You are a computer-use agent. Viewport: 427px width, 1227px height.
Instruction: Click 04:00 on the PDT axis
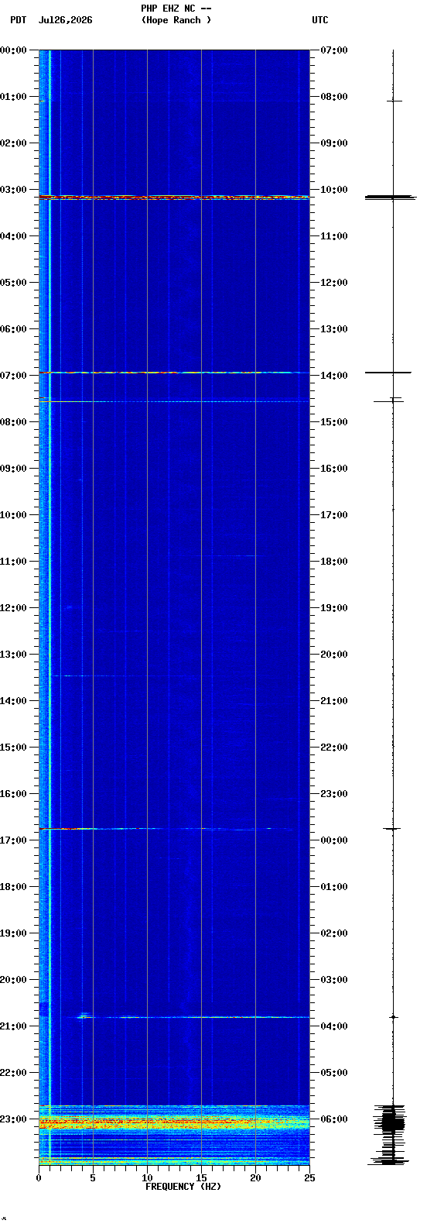pos(13,236)
